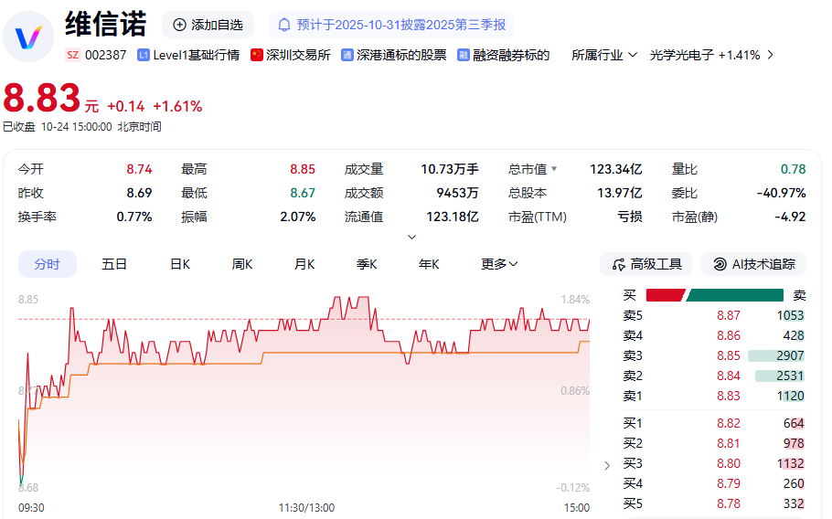The image size is (832, 519).
Task: Switch to the 日K chart tab
Action: pos(179,264)
